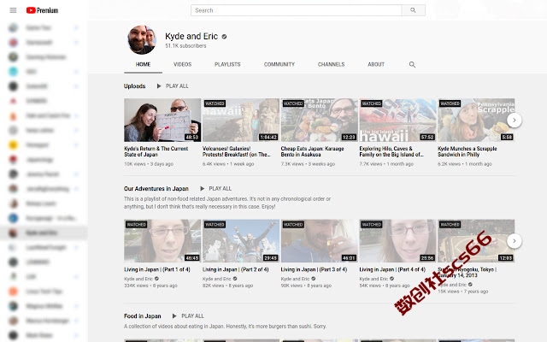Click PLAY ALL for Our Adventures in Japan
Image resolution: width=547 pixels, height=342 pixels.
[x=221, y=188]
